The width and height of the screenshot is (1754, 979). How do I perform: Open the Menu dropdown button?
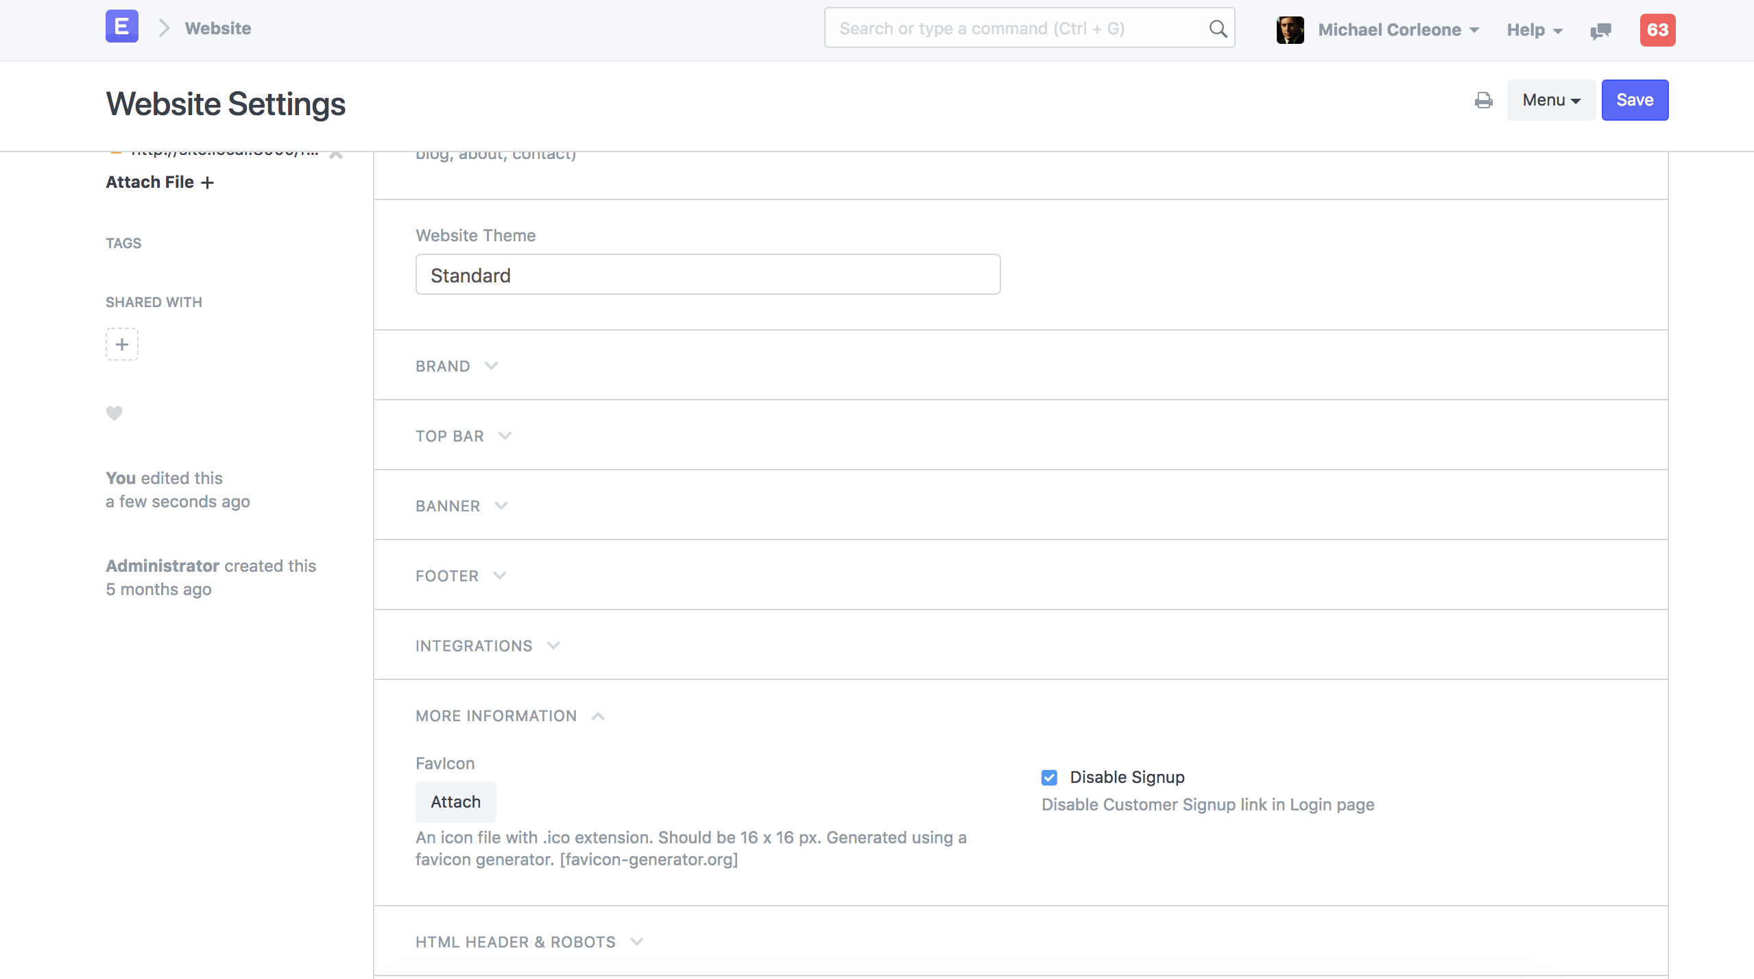(1552, 99)
